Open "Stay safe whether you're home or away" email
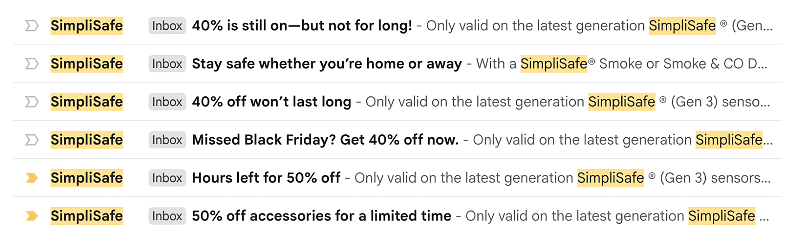 pyautogui.click(x=327, y=64)
